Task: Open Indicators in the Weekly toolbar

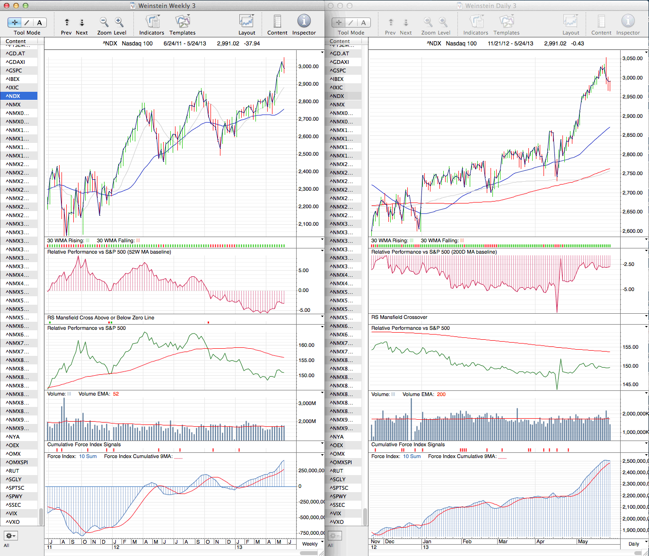Action: pos(152,22)
